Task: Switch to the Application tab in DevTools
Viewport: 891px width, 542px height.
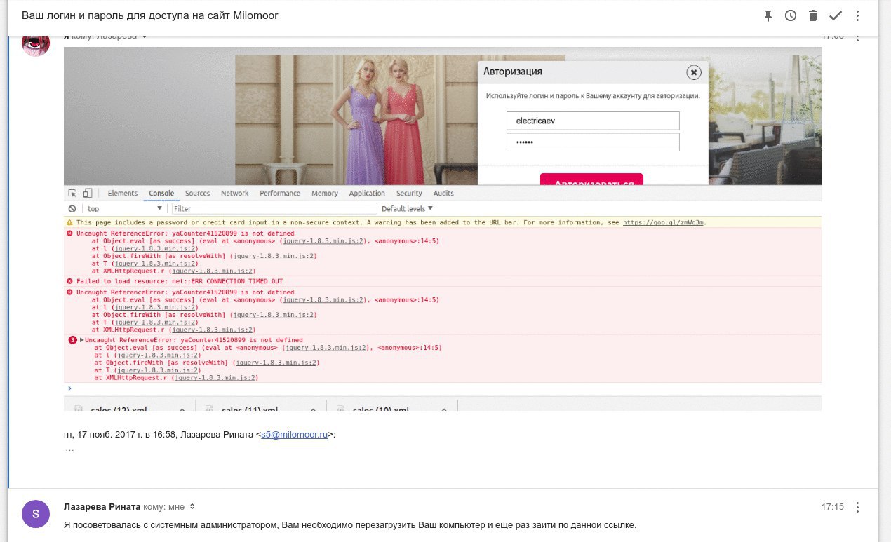Action: pos(367,194)
